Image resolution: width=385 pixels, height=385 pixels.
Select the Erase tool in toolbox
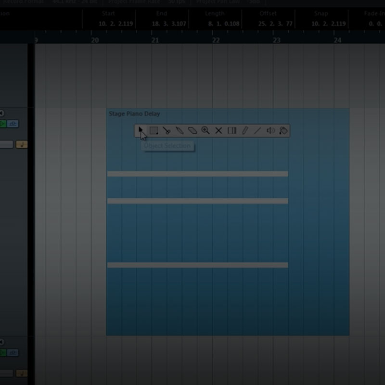[192, 130]
